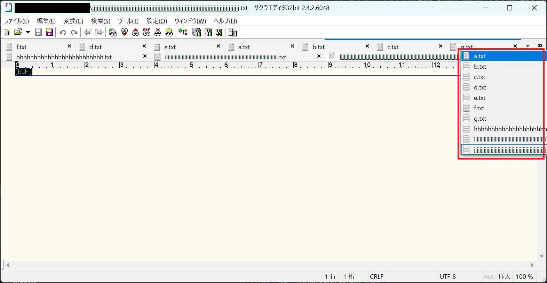Image resolution: width=547 pixels, height=283 pixels.
Task: Switch to the c.txt tab
Action: click(x=393, y=47)
